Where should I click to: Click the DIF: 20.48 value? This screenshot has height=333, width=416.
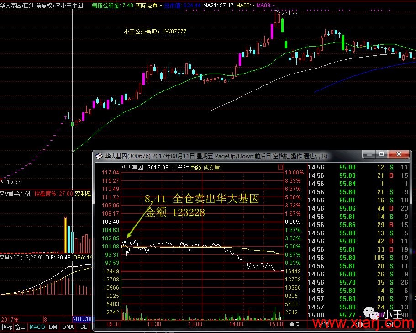click(x=58, y=257)
